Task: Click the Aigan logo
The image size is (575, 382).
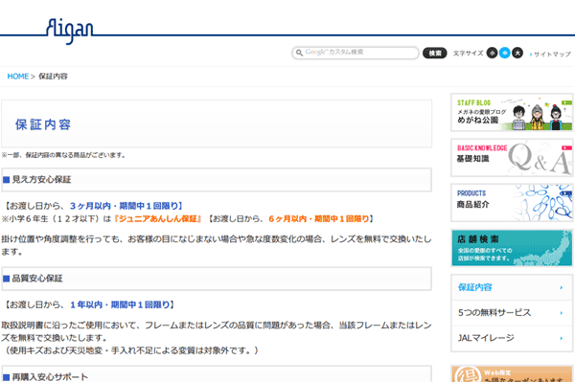Action: [69, 32]
